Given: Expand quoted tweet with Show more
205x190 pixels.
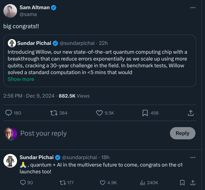Looking at the screenshot, I should click(x=21, y=79).
